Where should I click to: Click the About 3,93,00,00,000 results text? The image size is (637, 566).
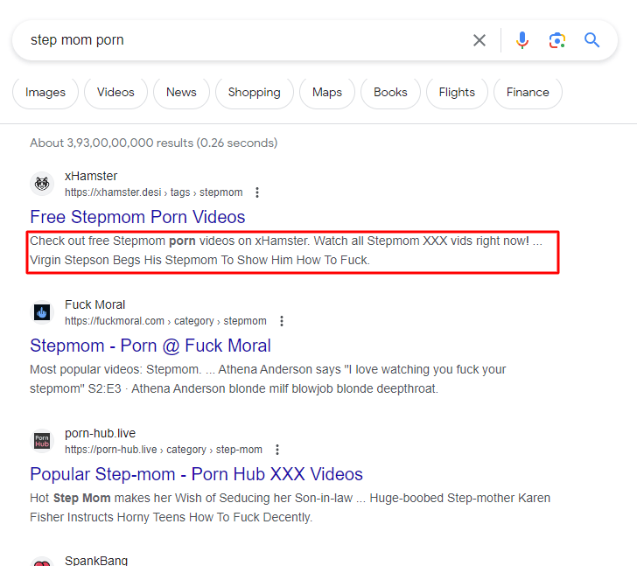pos(154,143)
